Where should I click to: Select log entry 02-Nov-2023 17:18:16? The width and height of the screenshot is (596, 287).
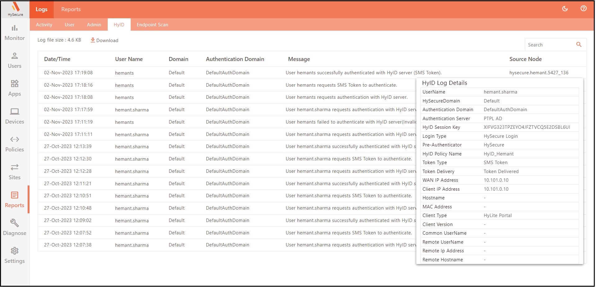click(68, 85)
